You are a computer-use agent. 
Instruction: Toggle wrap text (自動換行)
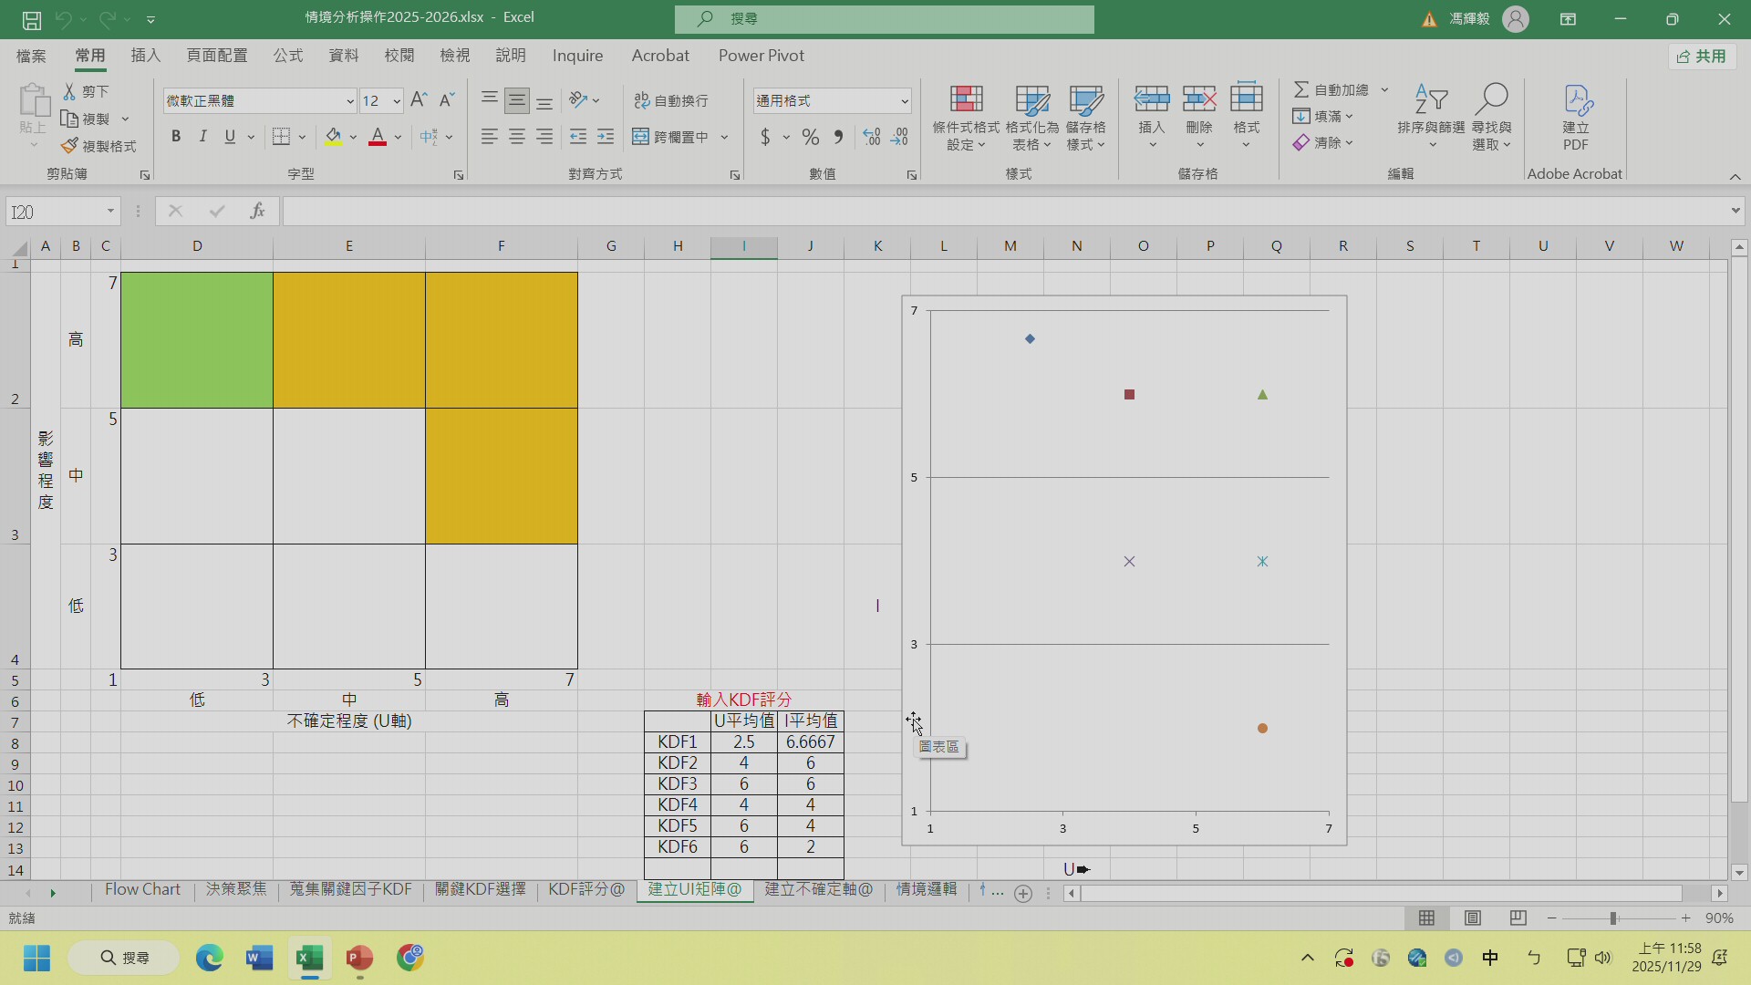pos(671,100)
